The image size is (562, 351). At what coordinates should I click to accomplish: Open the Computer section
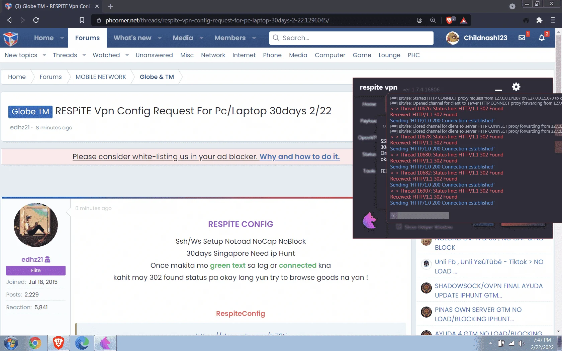click(330, 55)
